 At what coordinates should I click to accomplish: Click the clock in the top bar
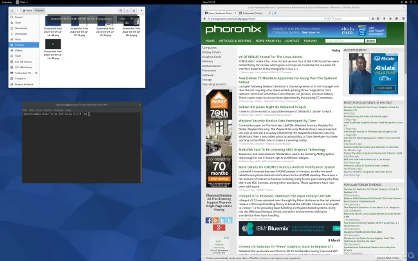click(209, 2)
